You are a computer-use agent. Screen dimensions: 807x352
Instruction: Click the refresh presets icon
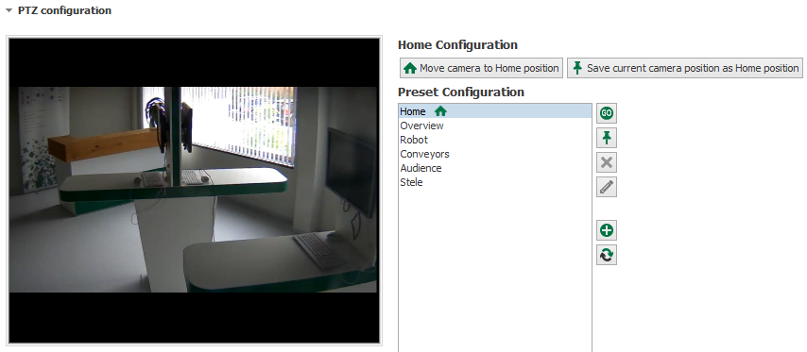tap(607, 255)
